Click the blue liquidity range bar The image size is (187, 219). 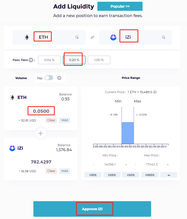(128, 133)
